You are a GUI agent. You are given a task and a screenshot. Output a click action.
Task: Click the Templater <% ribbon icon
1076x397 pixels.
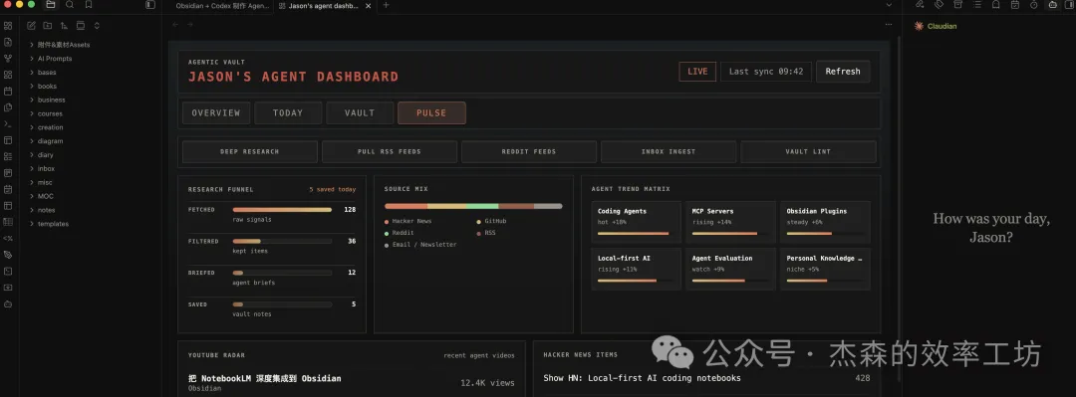coord(8,238)
